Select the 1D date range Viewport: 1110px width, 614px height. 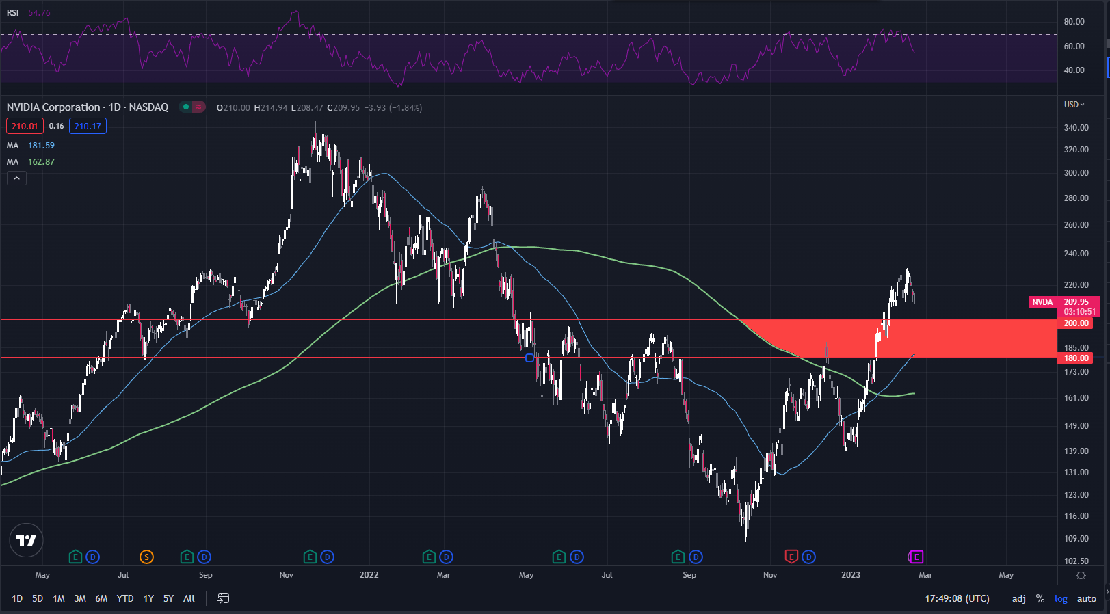(x=17, y=598)
